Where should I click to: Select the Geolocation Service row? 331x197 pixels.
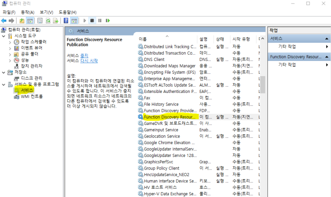pyautogui.click(x=199, y=137)
